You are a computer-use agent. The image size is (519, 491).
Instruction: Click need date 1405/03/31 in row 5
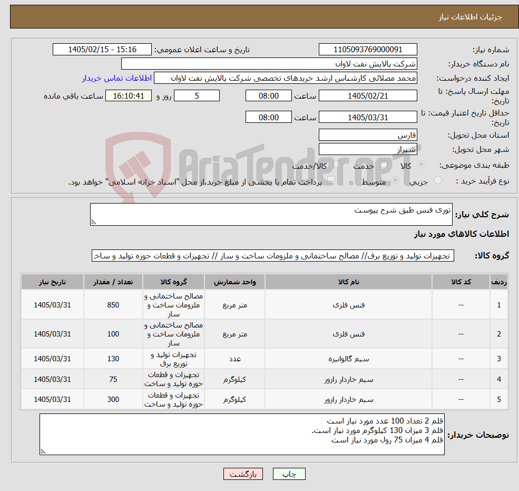(x=52, y=400)
